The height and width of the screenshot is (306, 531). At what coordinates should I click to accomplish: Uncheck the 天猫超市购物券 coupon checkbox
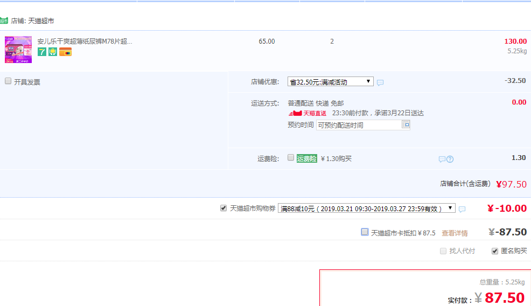[223, 208]
